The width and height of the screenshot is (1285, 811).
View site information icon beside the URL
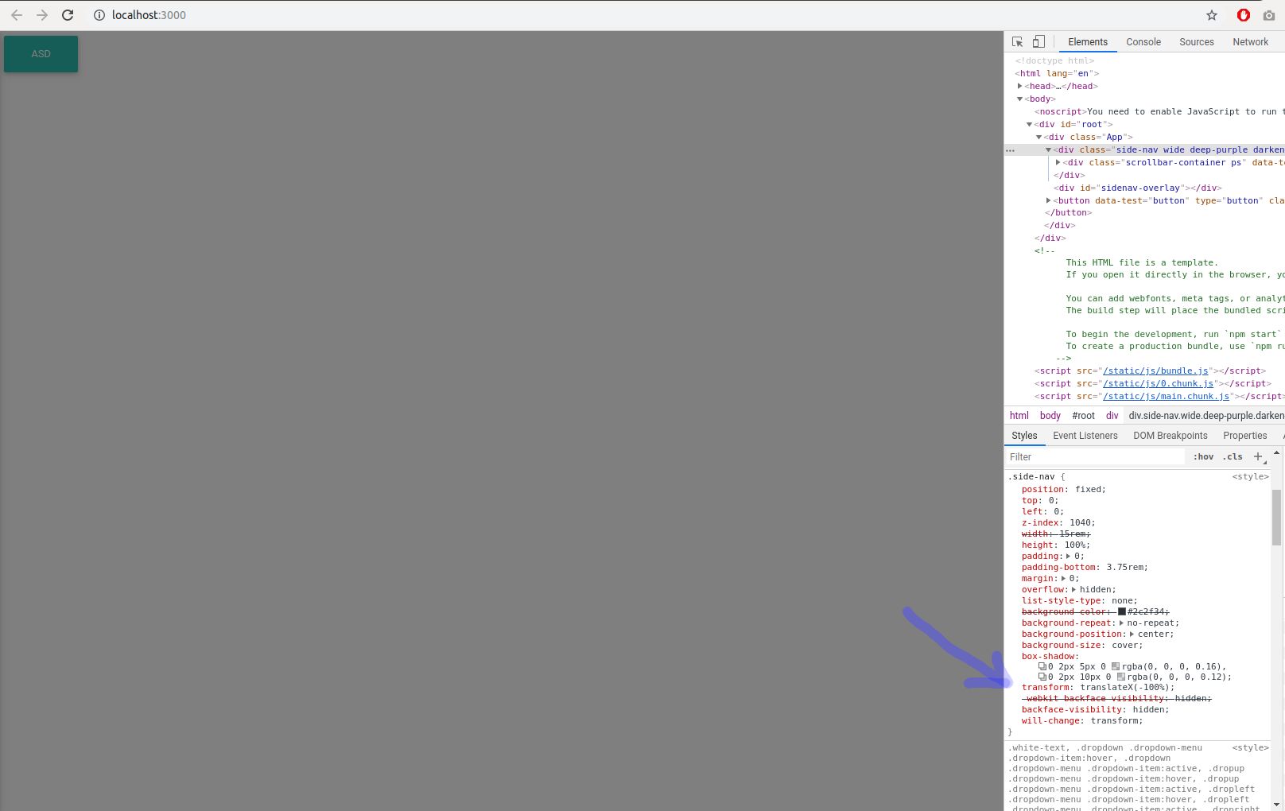pos(99,15)
